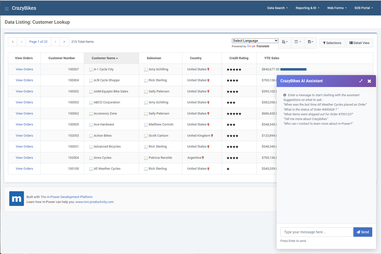Screen dimensions: 381x254
Task: Click the m-Power logo in the footer
Action: 16,198
